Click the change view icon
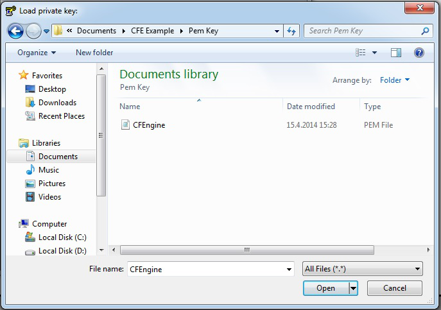Image resolution: width=441 pixels, height=310 pixels. click(361, 53)
